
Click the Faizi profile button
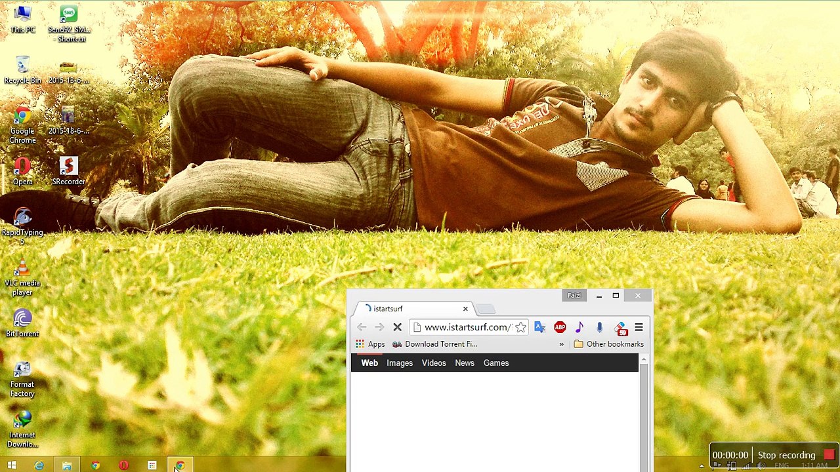pyautogui.click(x=574, y=296)
